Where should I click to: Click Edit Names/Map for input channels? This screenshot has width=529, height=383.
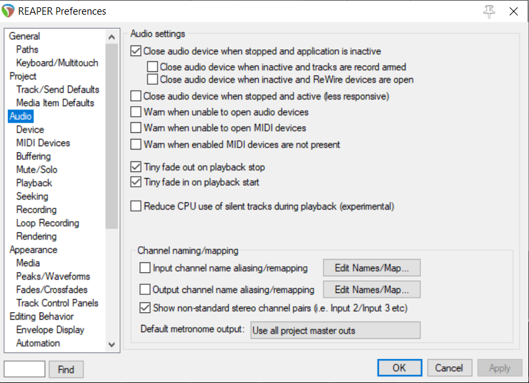point(372,268)
